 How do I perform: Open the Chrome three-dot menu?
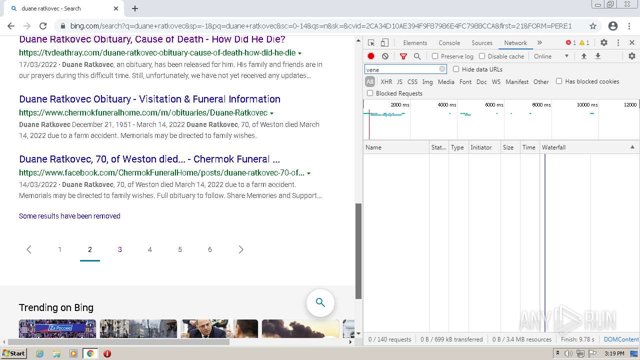click(629, 26)
